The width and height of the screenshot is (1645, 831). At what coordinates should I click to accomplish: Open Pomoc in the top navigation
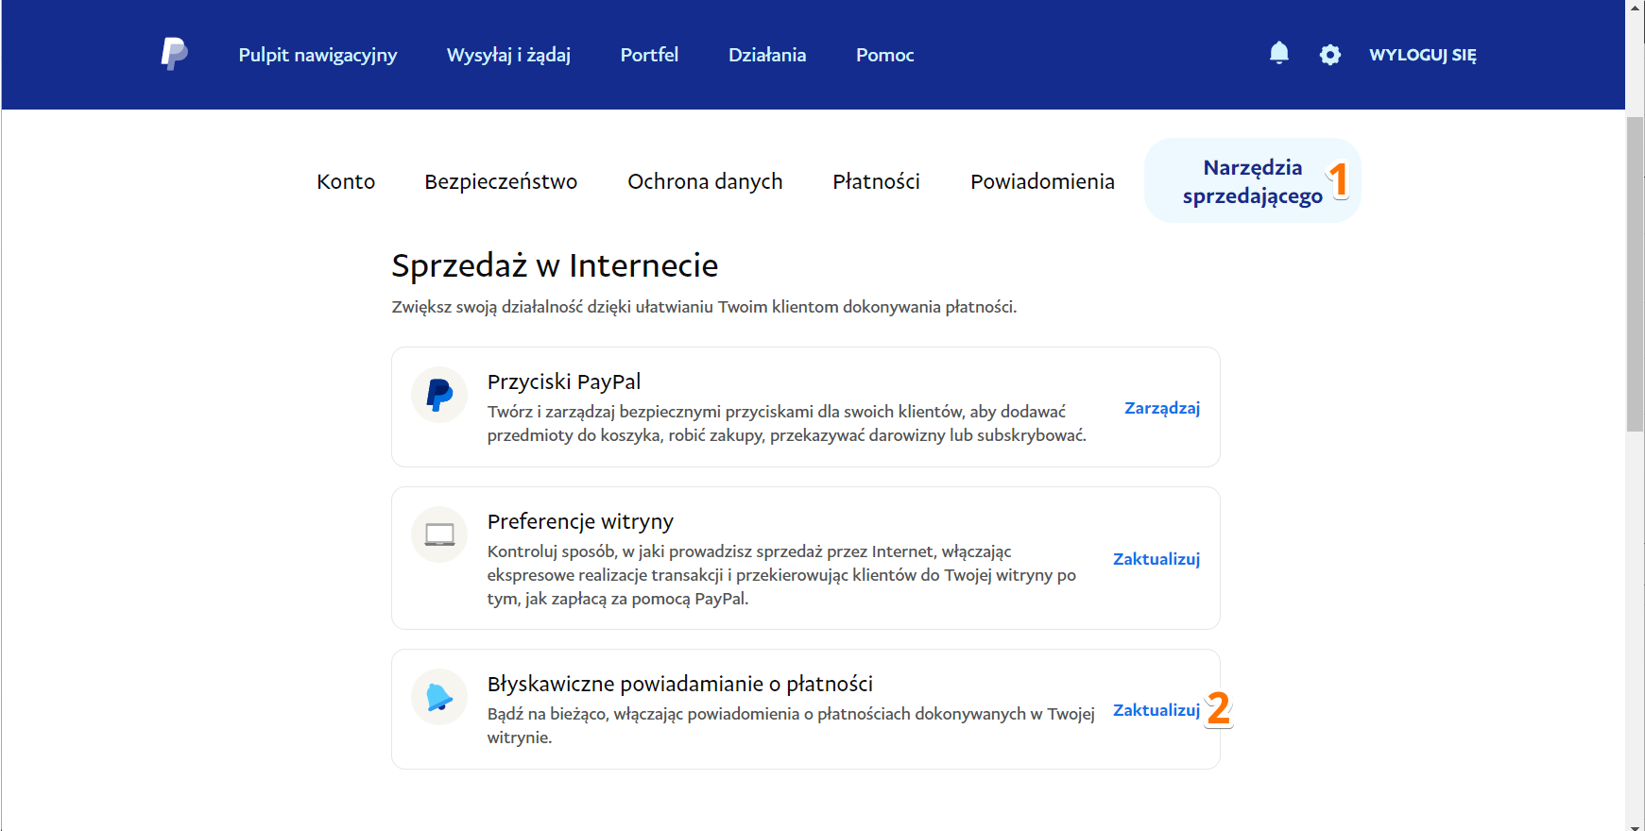click(885, 55)
